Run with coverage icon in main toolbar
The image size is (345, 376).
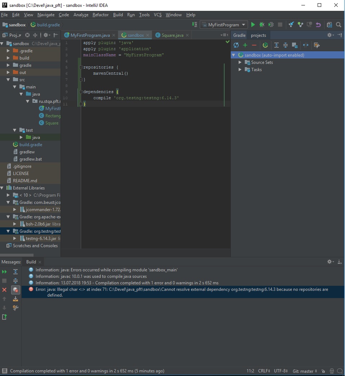(271, 25)
